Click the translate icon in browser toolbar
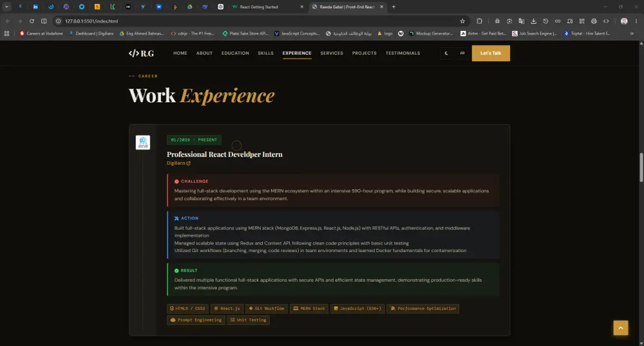 (521, 21)
